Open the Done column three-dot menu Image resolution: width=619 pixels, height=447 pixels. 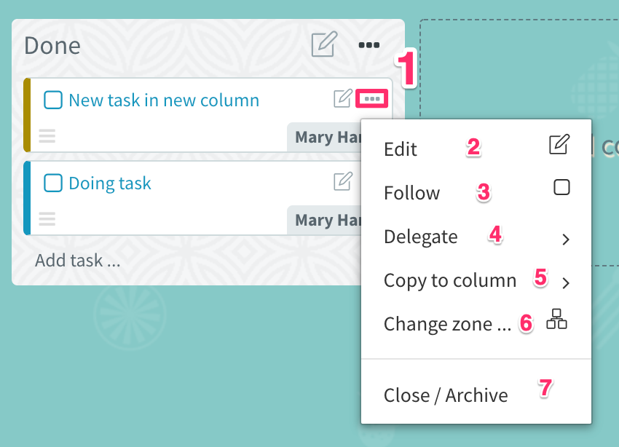point(369,45)
